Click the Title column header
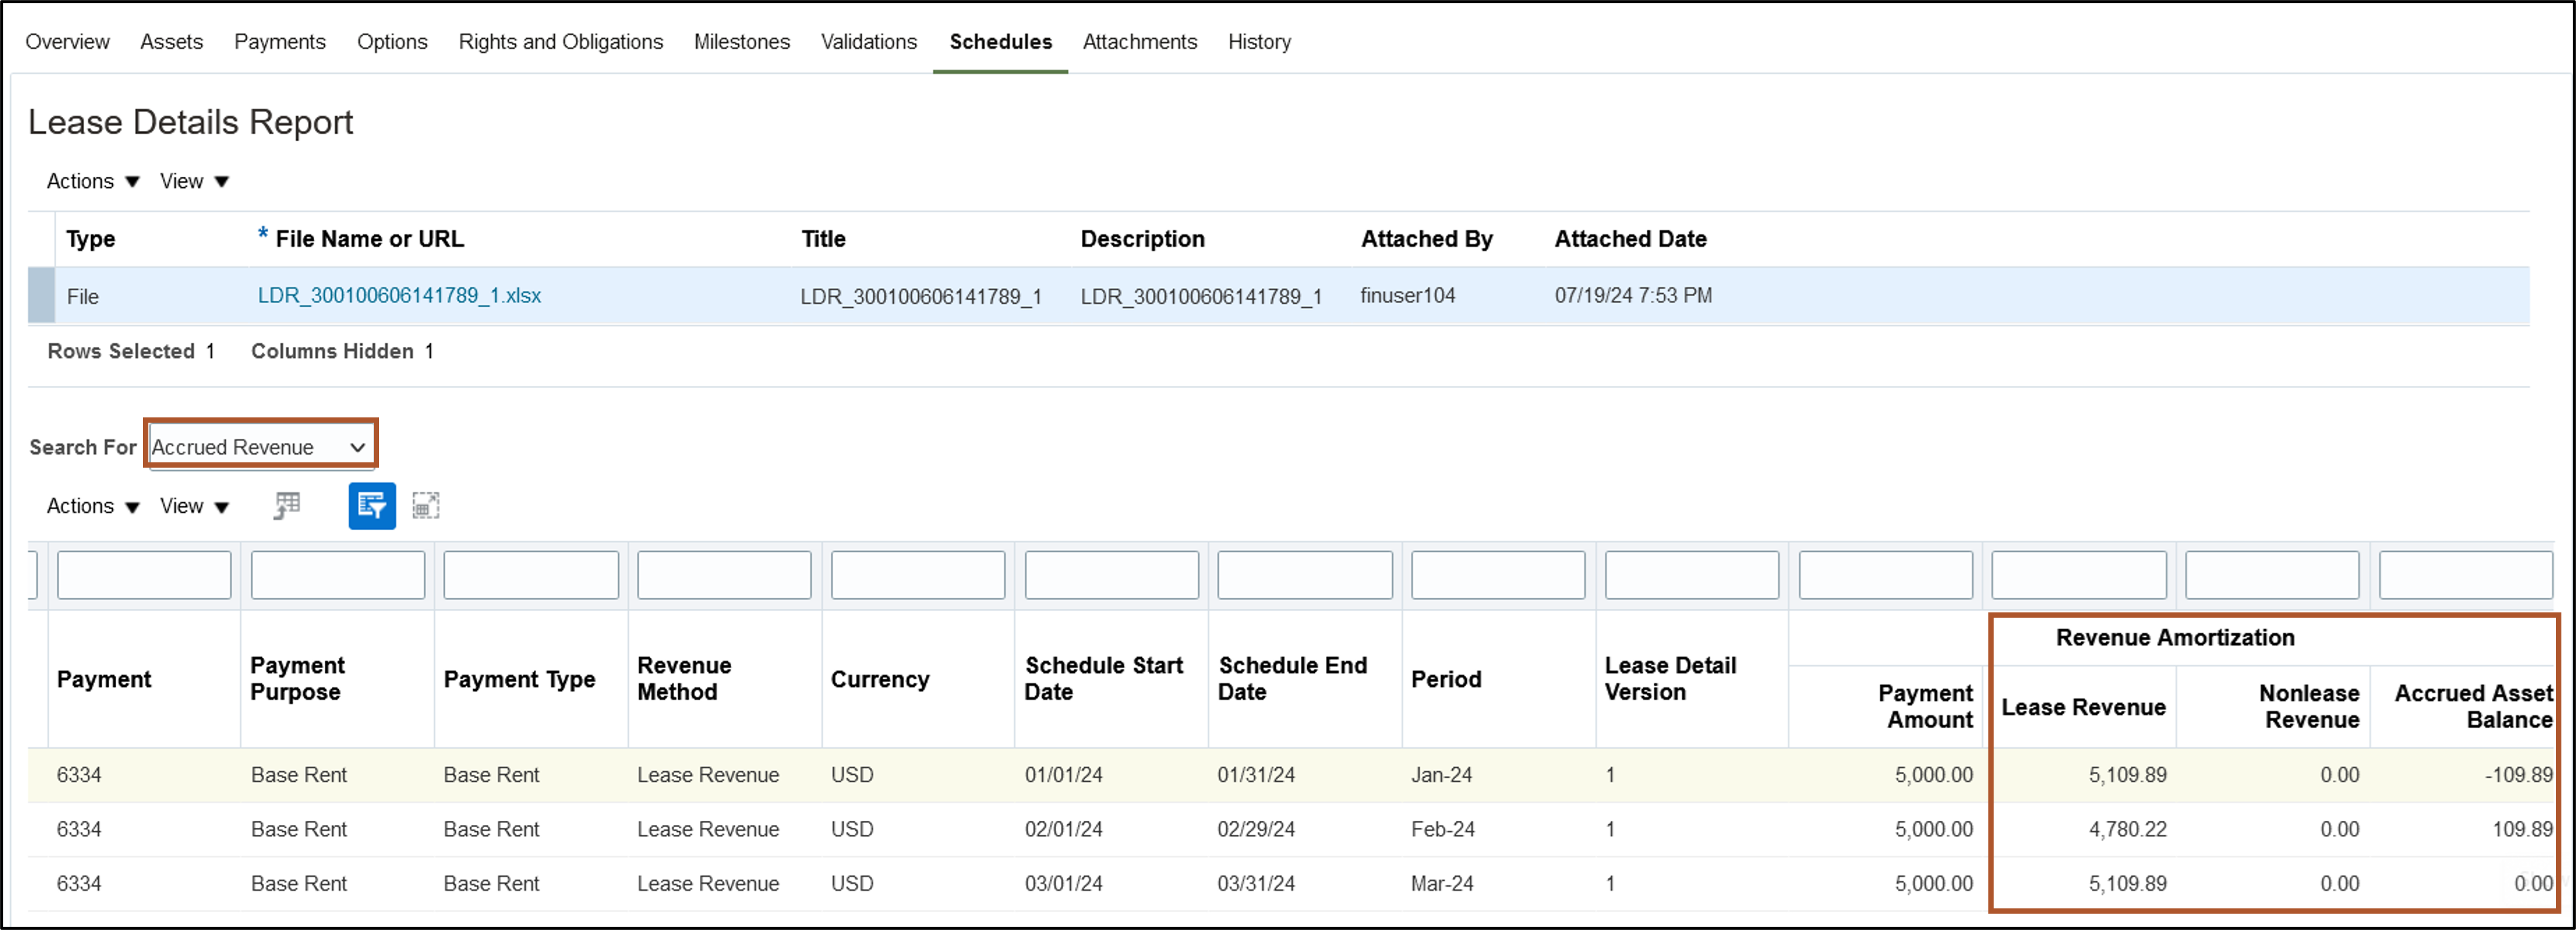2576x930 pixels. 823,239
